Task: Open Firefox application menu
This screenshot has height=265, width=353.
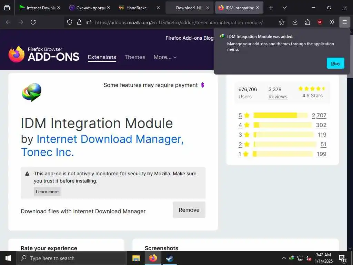Action: [345, 22]
